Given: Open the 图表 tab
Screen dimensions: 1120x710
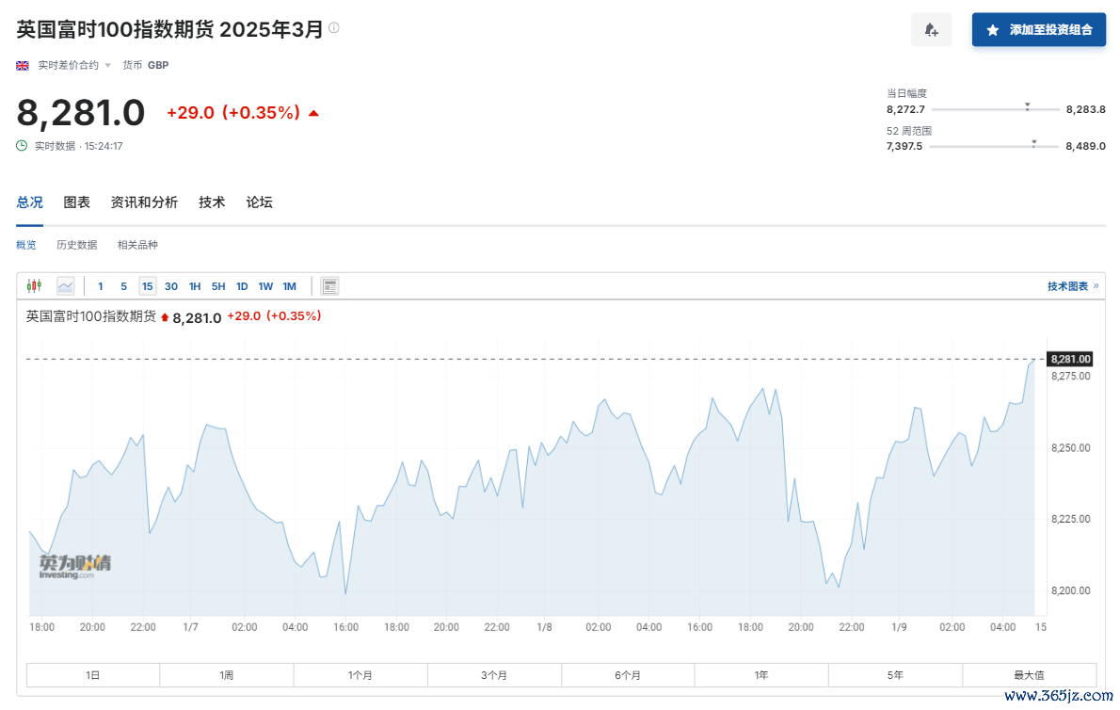Looking at the screenshot, I should pyautogui.click(x=76, y=202).
